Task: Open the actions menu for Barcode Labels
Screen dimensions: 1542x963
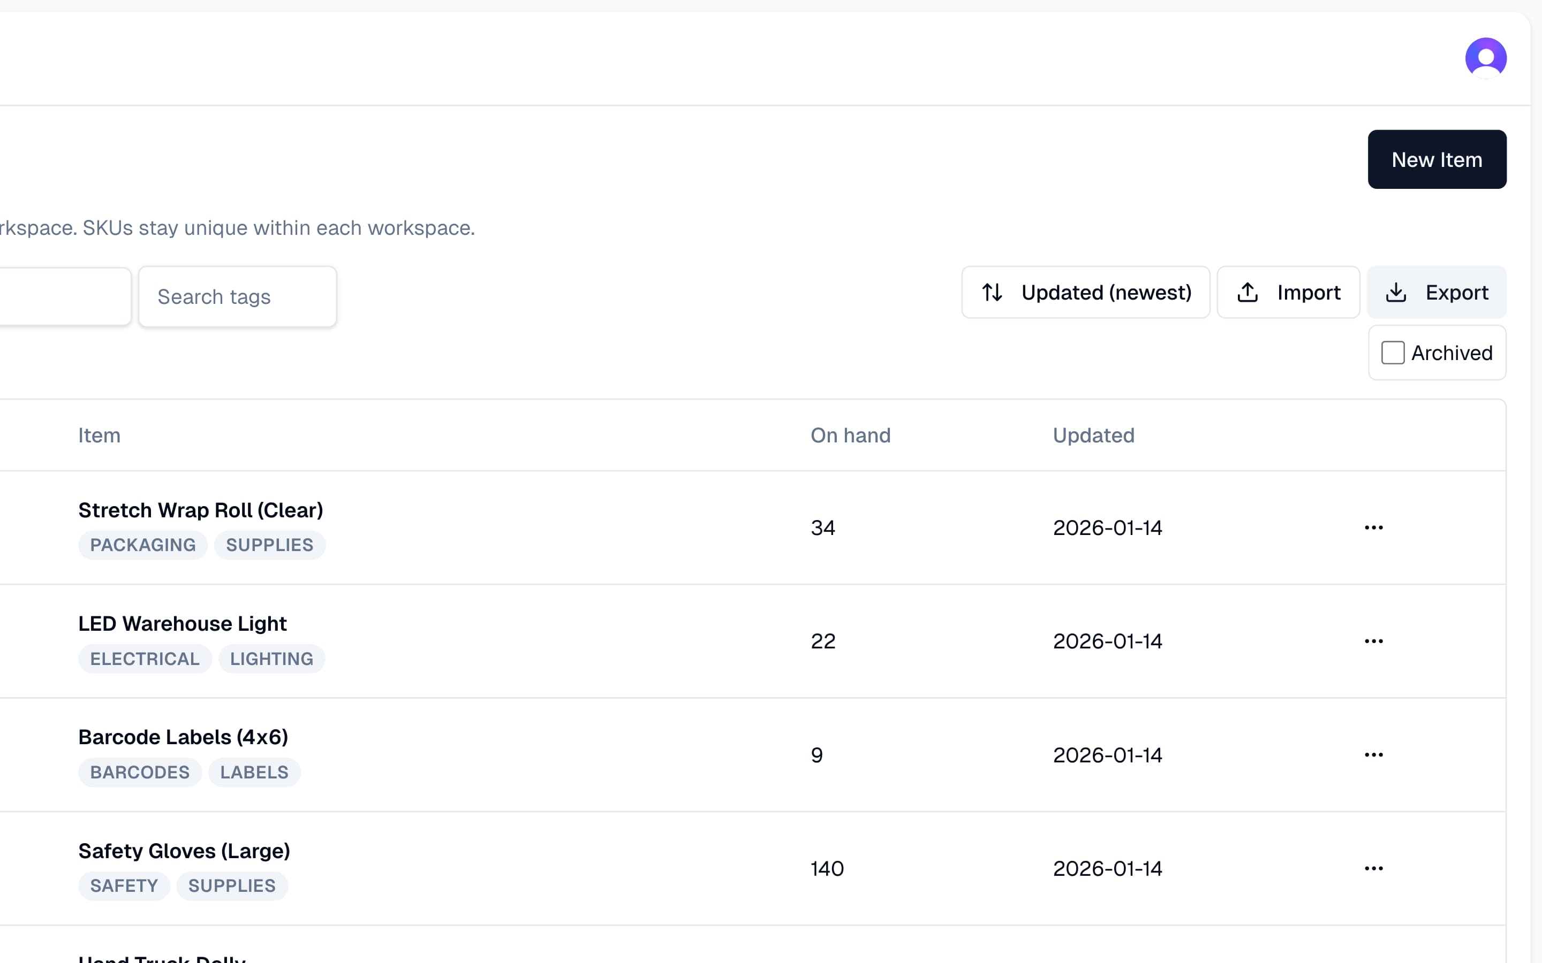Action: click(1373, 755)
